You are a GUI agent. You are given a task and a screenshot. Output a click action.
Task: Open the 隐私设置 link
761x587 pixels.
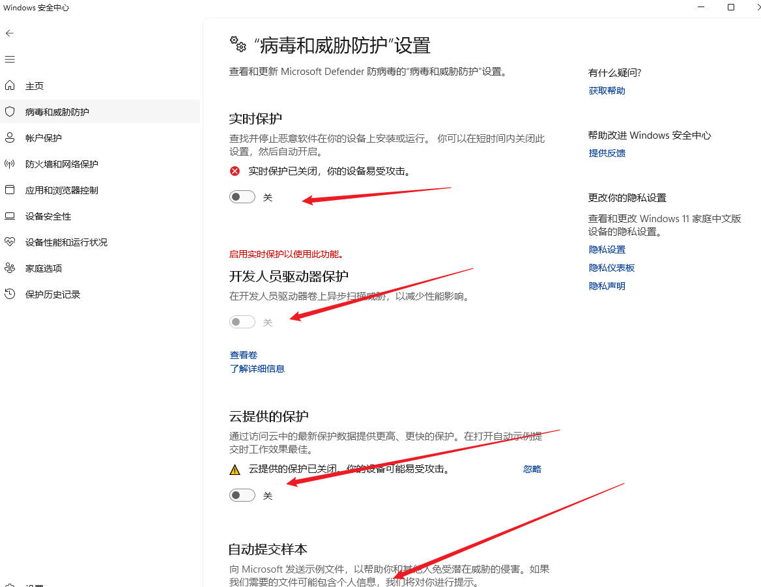pyautogui.click(x=607, y=250)
